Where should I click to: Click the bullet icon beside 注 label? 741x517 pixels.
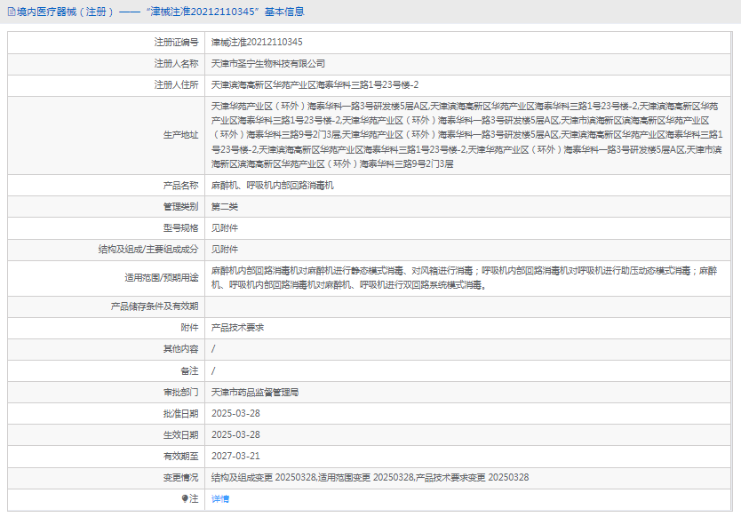pyautogui.click(x=185, y=498)
